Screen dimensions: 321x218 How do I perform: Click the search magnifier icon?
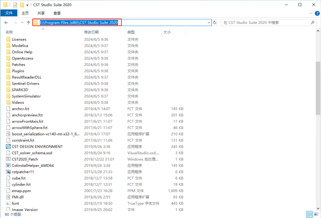(313, 23)
